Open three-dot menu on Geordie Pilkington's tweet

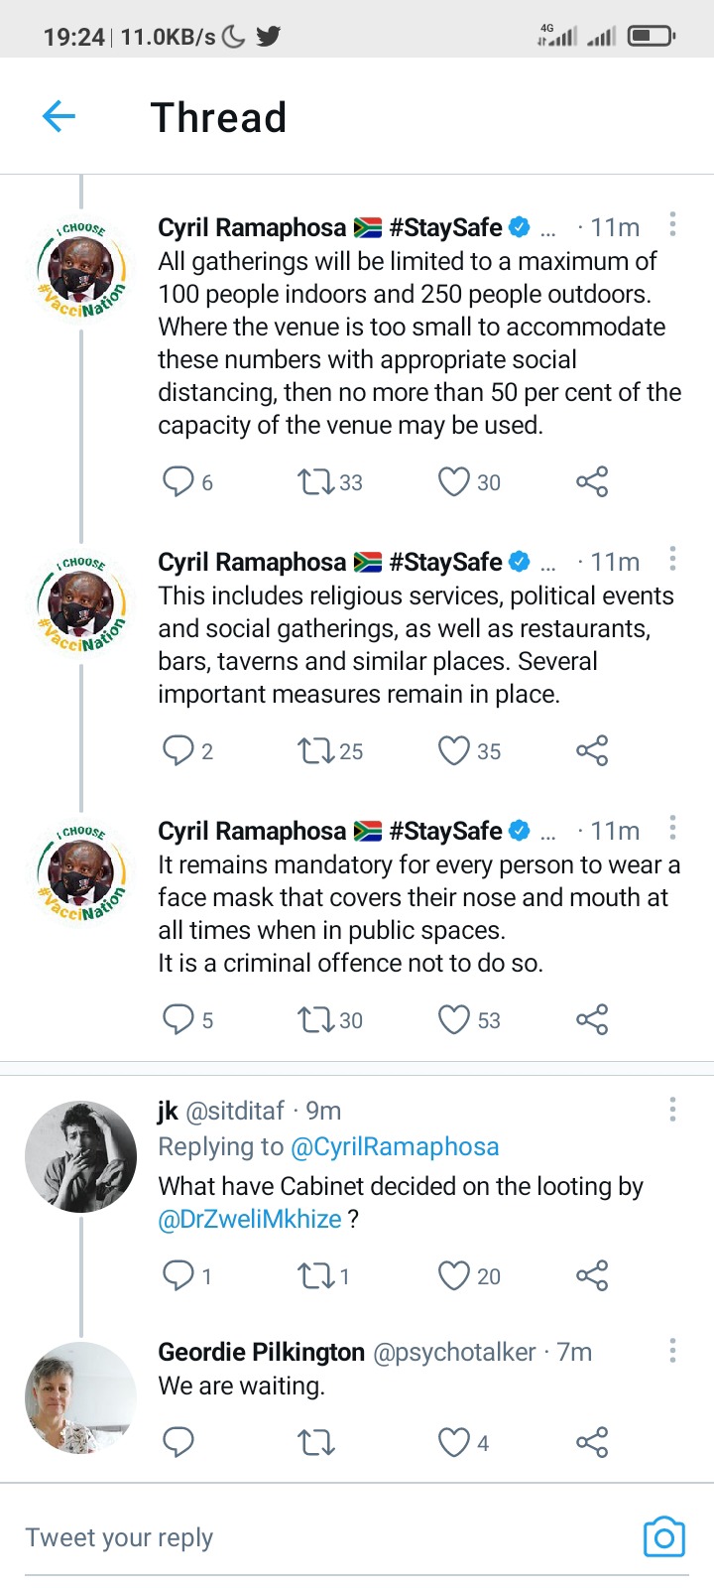672,1351
